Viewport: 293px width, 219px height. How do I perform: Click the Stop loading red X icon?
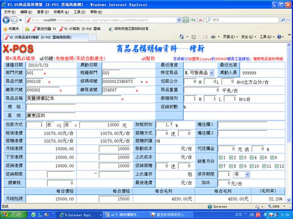click(200, 20)
